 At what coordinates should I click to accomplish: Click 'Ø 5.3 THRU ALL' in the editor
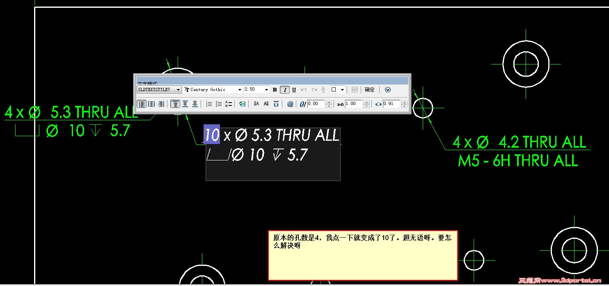(287, 135)
